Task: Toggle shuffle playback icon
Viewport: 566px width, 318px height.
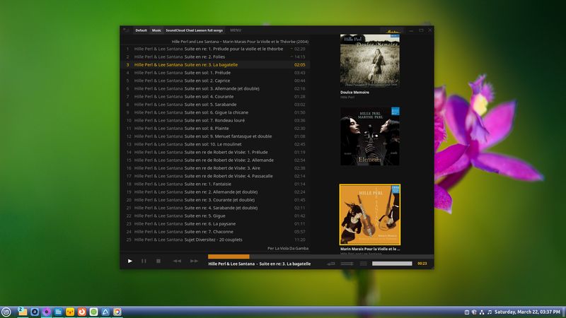Action: coord(347,264)
